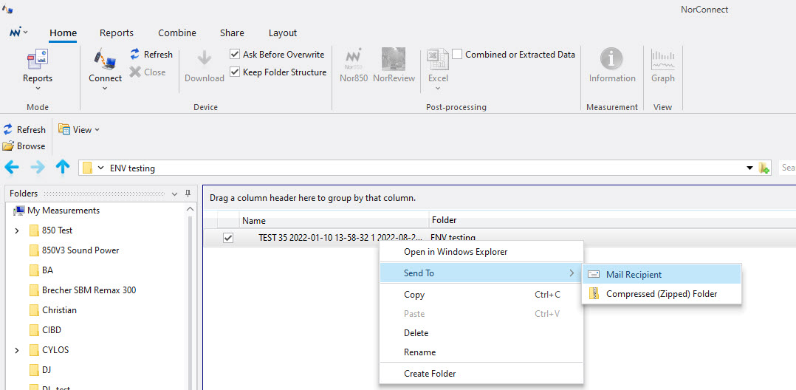This screenshot has width=796, height=390.
Task: Select the My Measurements computer icon
Action: [x=19, y=211]
